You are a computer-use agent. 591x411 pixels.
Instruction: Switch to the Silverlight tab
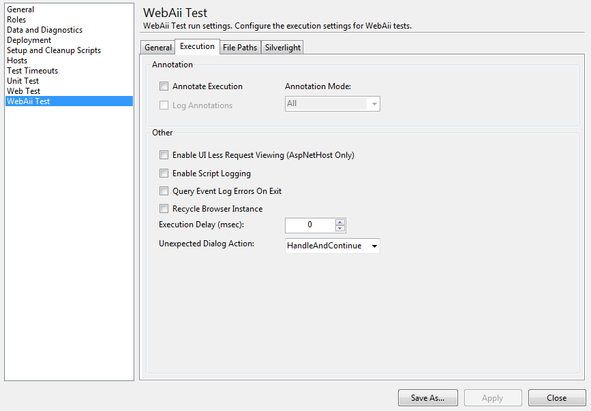pyautogui.click(x=282, y=48)
